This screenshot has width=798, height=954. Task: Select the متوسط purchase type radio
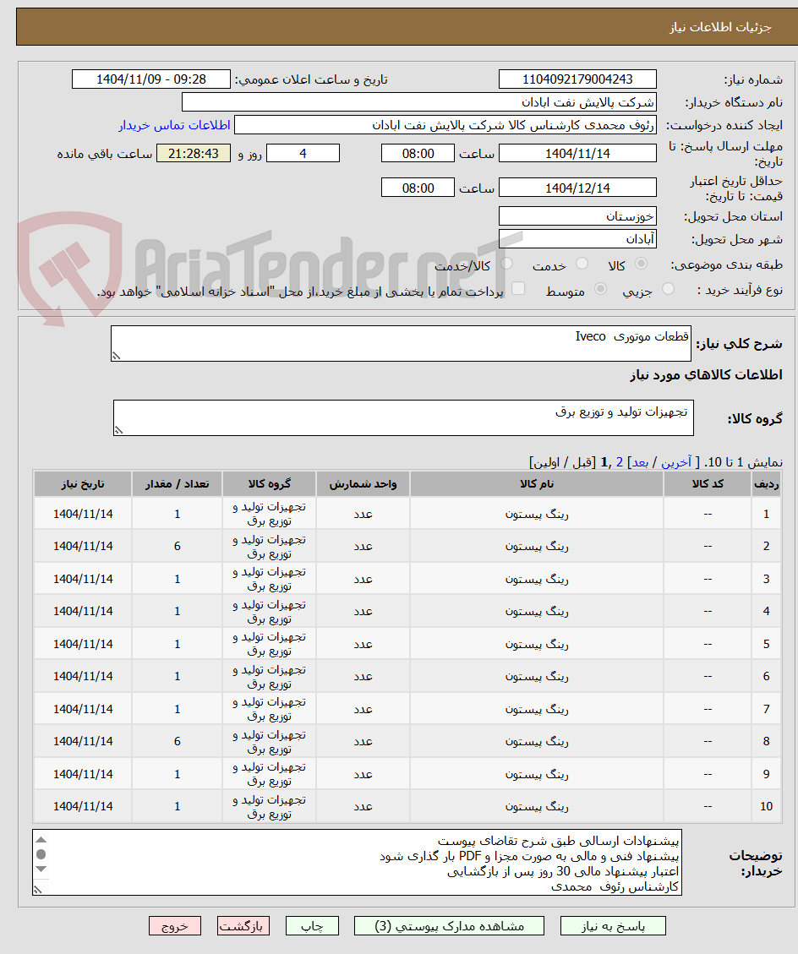[601, 290]
